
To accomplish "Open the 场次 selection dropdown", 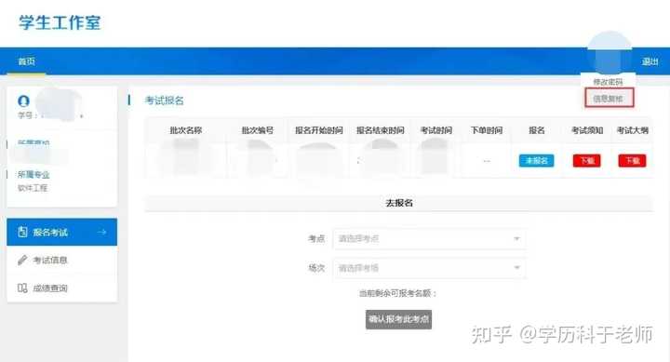I will click(429, 268).
